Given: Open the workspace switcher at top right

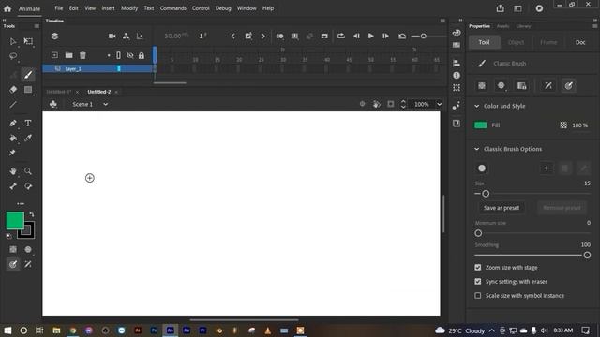Looking at the screenshot, I should [x=517, y=8].
